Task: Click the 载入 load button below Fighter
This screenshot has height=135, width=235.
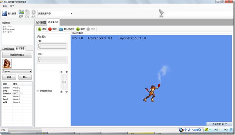Action: (25, 77)
